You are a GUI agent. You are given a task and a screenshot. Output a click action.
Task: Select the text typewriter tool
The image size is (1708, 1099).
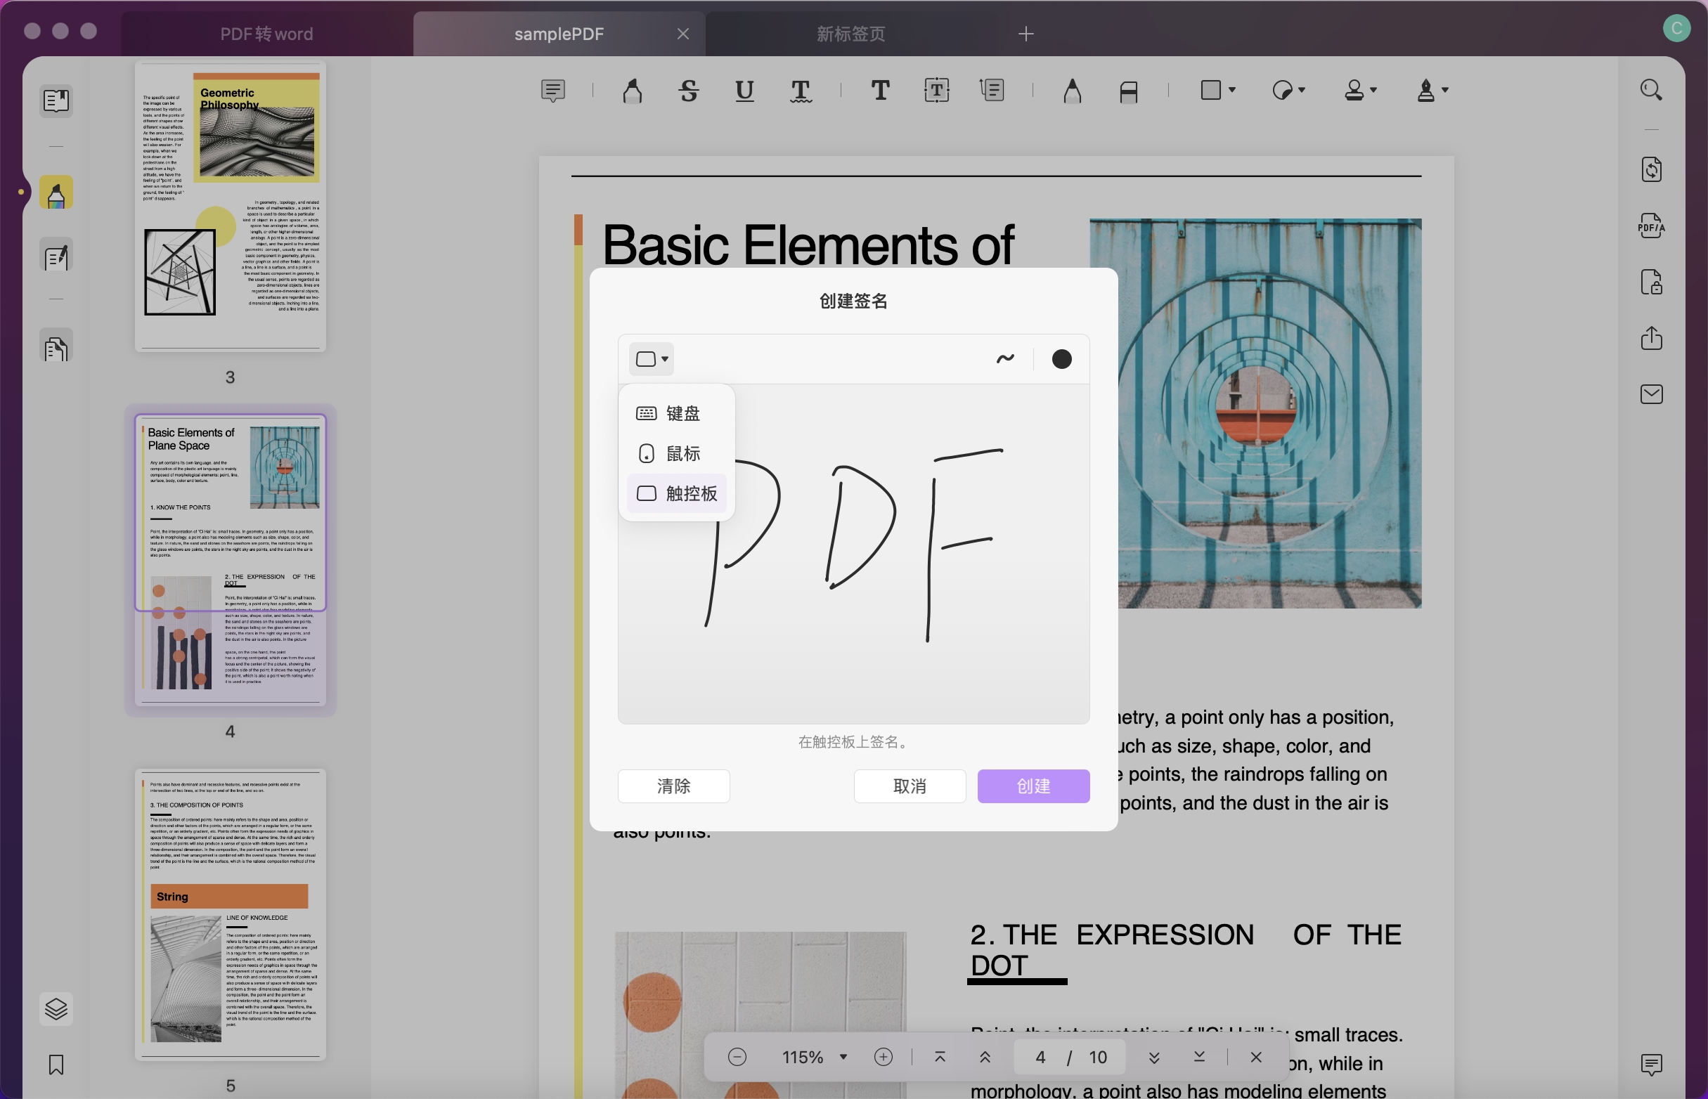pos(880,91)
